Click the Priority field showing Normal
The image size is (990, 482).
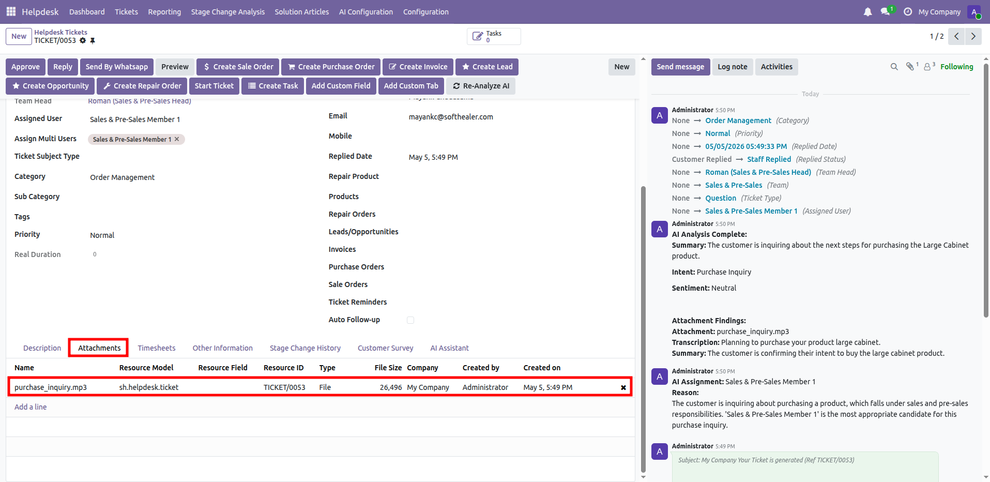[x=102, y=235]
